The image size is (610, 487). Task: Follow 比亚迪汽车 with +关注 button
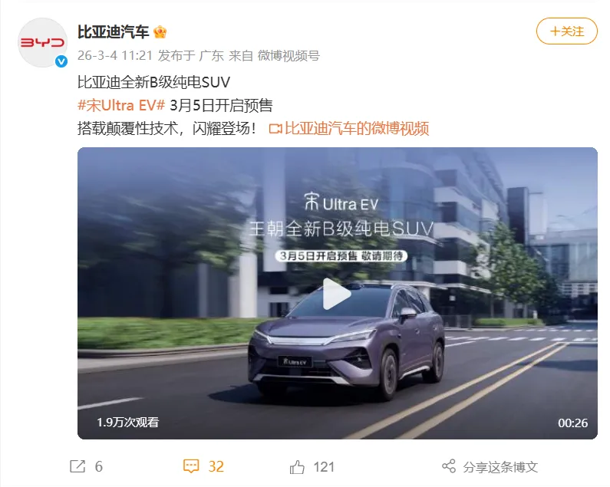click(567, 31)
